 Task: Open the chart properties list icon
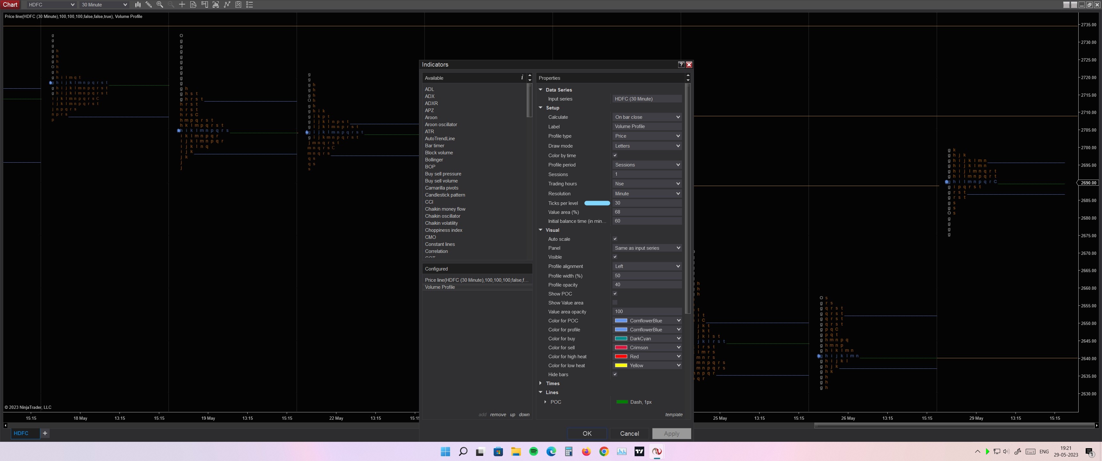[x=250, y=4]
